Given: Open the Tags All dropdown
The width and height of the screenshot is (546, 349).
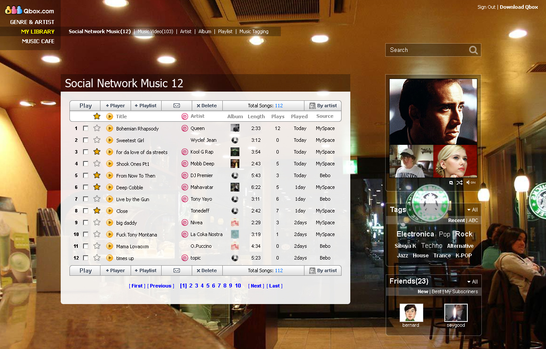Looking at the screenshot, I should pyautogui.click(x=472, y=210).
